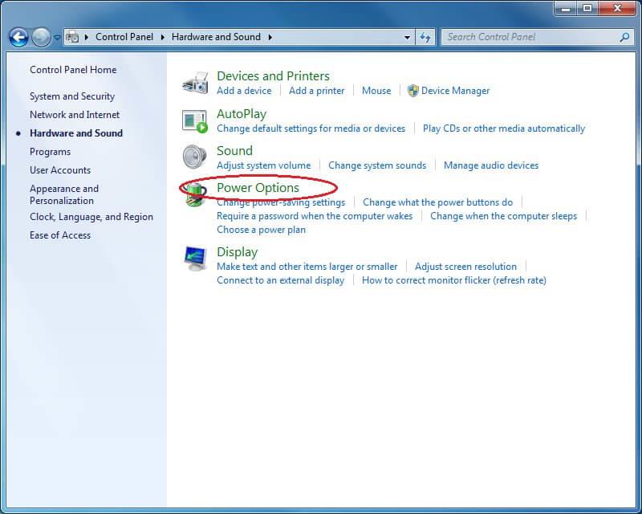
Task: Open Clock, Language, and Region category
Action: click(x=91, y=217)
